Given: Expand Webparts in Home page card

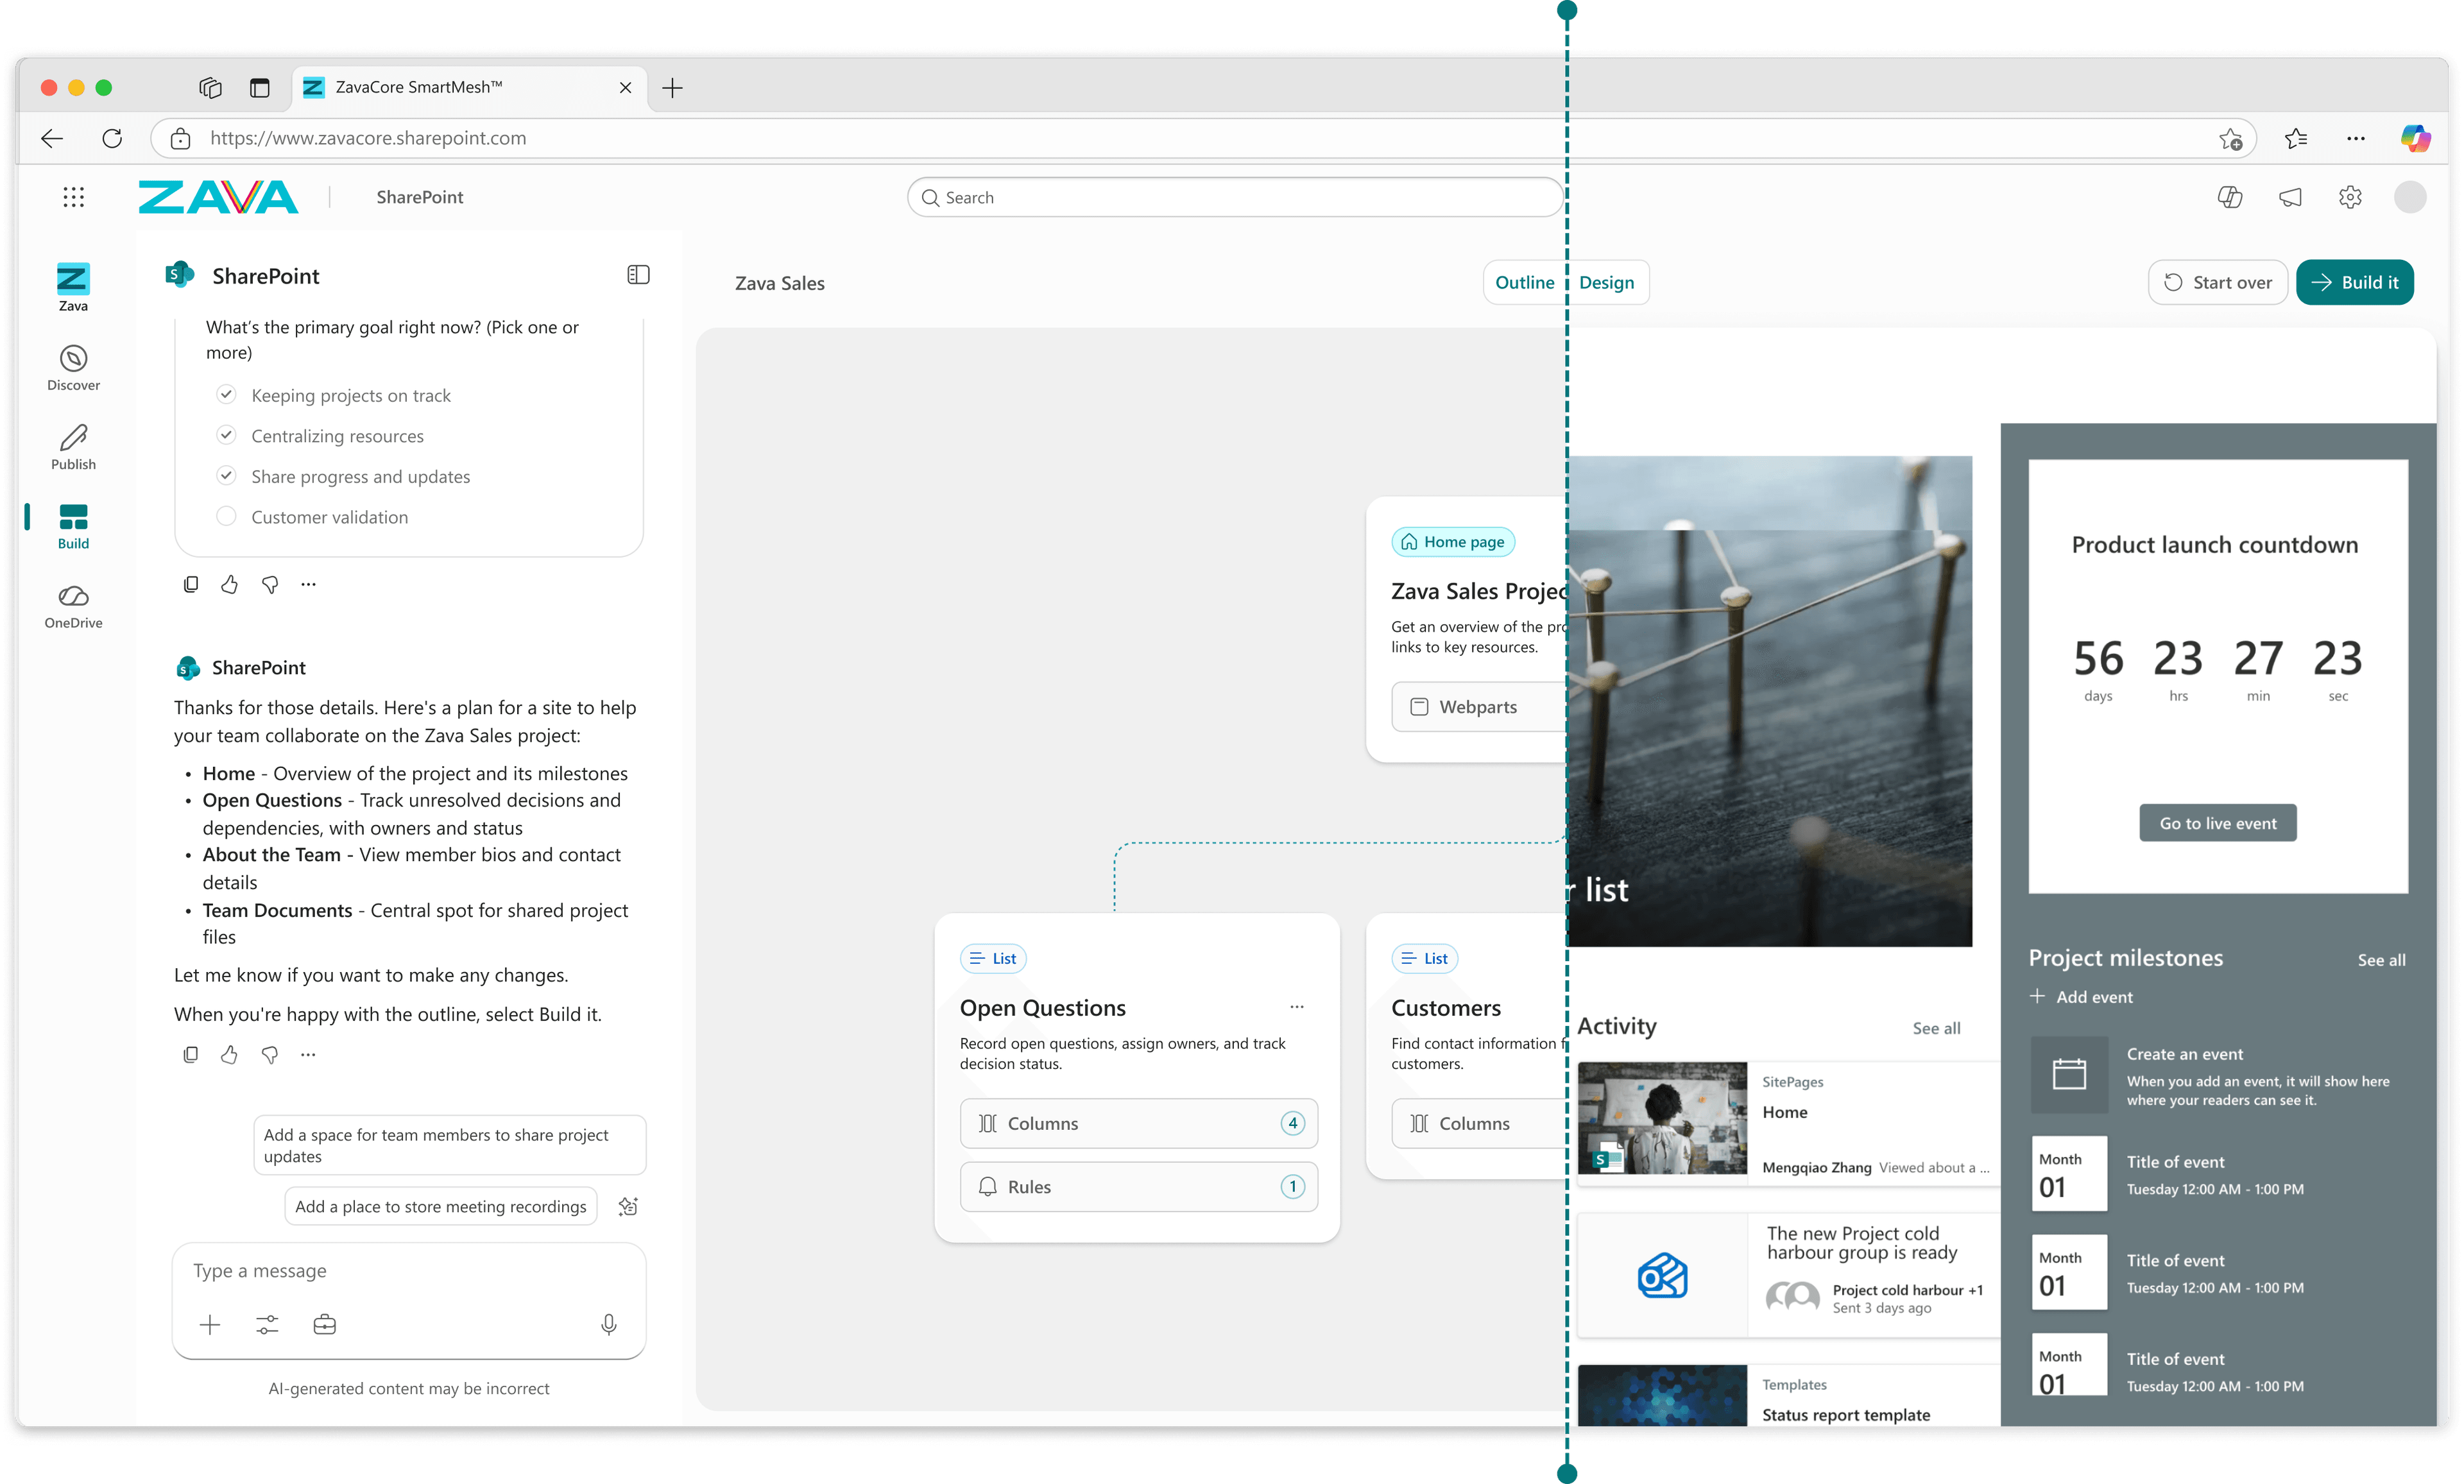Looking at the screenshot, I should coord(1478,706).
